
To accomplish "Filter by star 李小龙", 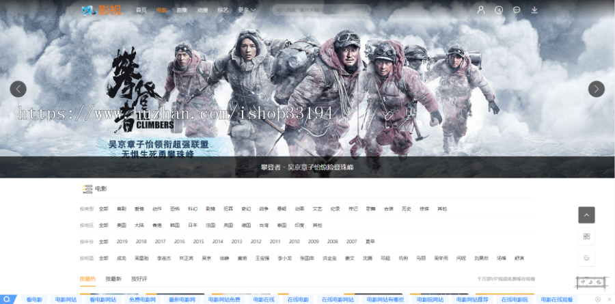I will (285, 258).
